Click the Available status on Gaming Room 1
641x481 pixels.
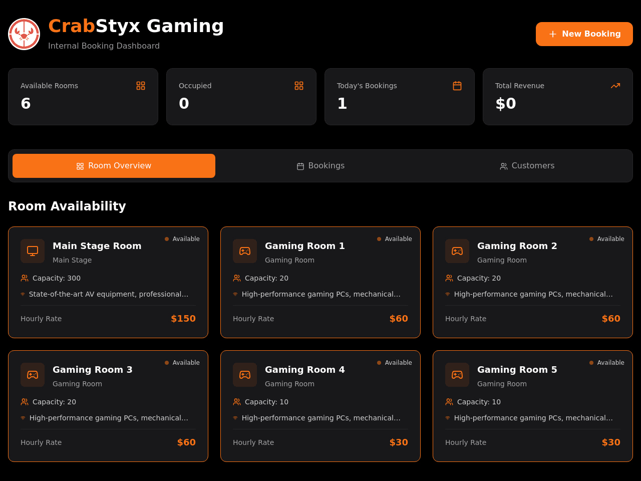pyautogui.click(x=395, y=239)
